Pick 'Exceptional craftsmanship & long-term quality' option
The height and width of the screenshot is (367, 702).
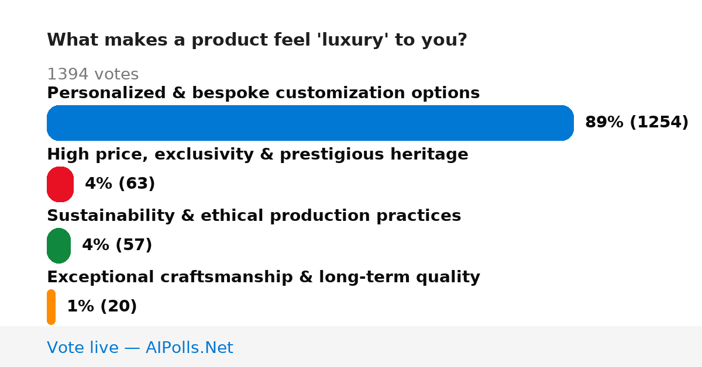(263, 278)
